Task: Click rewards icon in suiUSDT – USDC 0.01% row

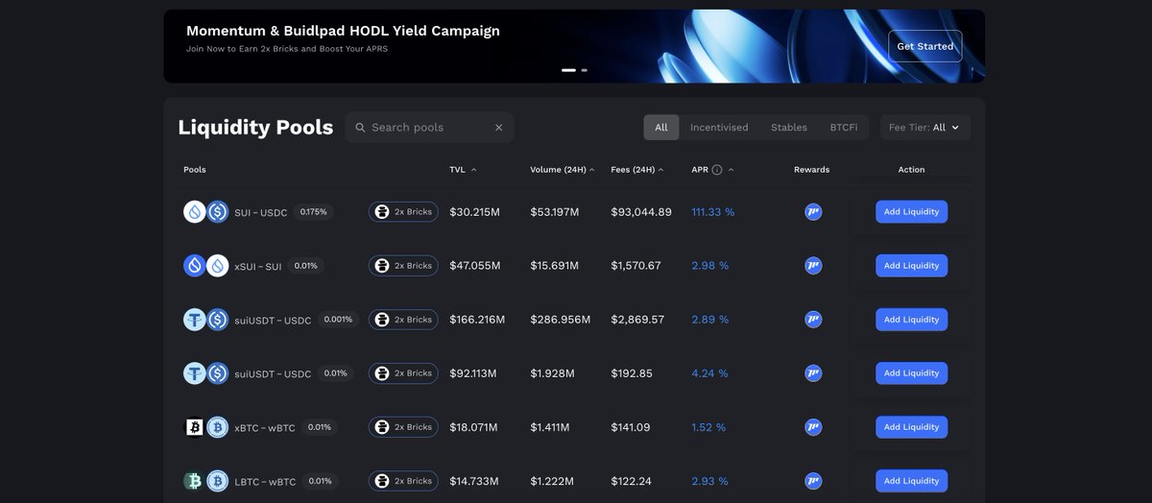Action: pyautogui.click(x=813, y=373)
